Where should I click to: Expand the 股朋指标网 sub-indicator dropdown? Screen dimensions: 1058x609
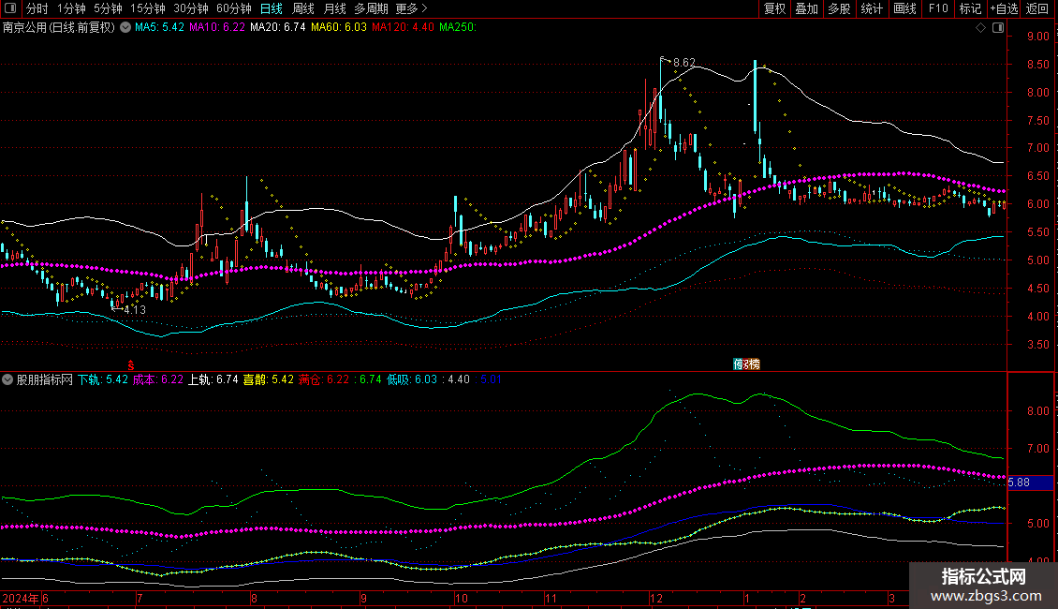[7, 379]
